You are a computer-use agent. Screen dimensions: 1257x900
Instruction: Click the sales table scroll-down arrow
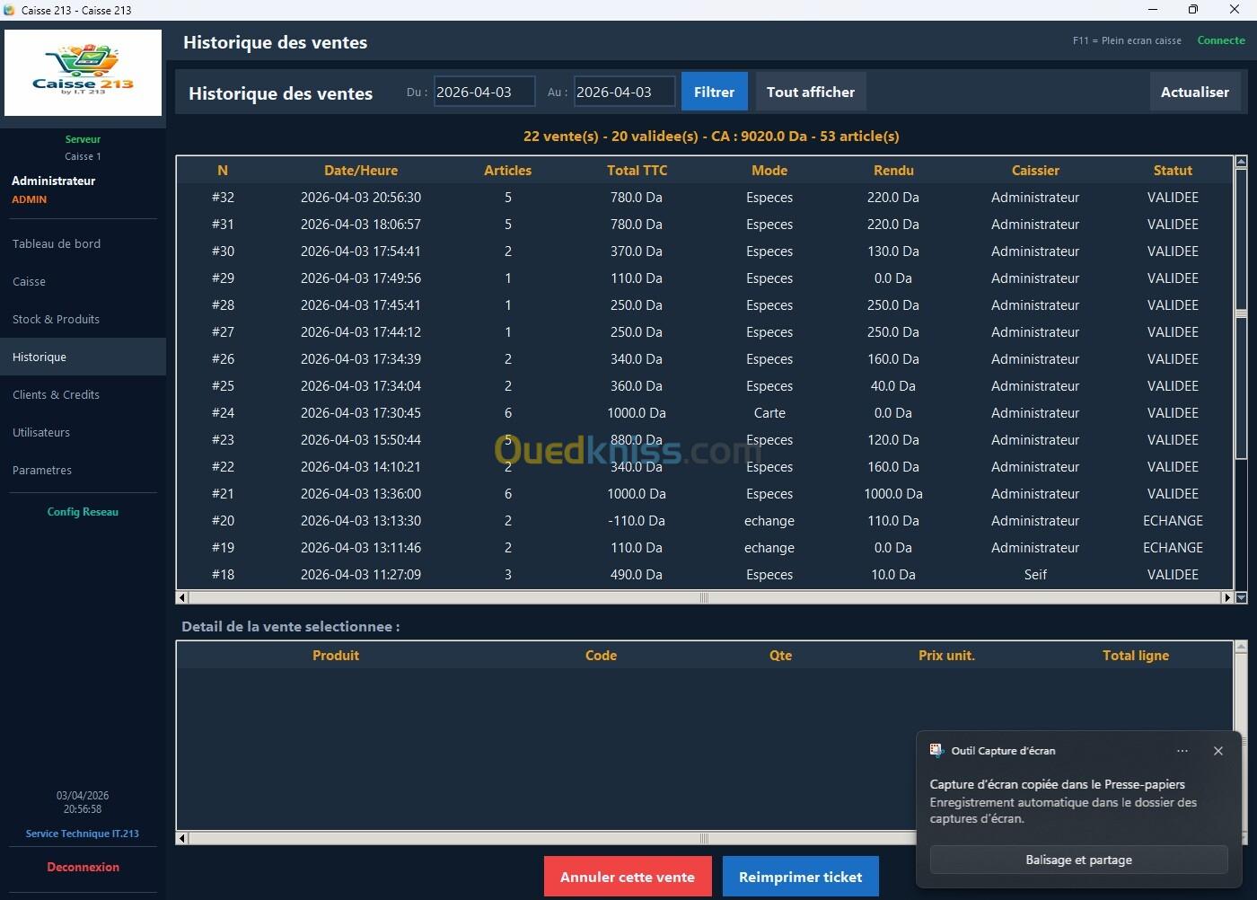pos(1241,597)
